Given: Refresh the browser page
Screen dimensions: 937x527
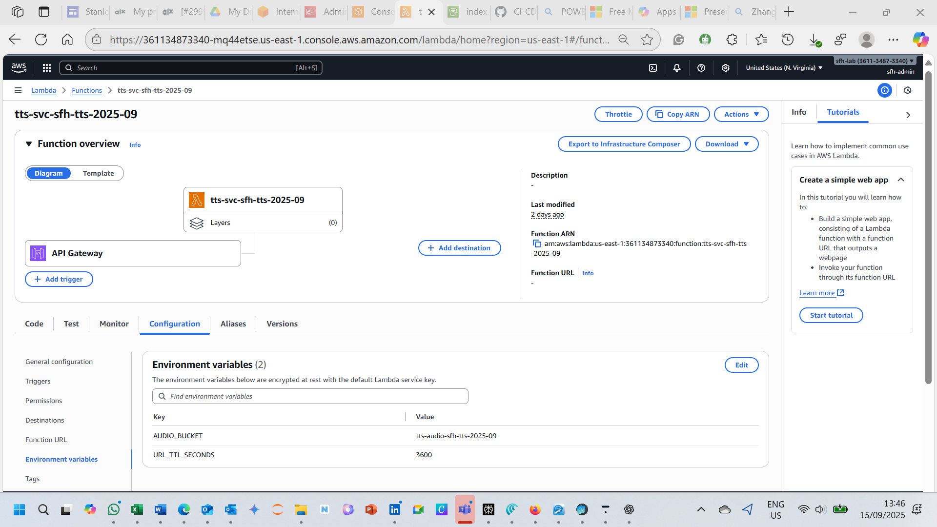Looking at the screenshot, I should pos(41,40).
